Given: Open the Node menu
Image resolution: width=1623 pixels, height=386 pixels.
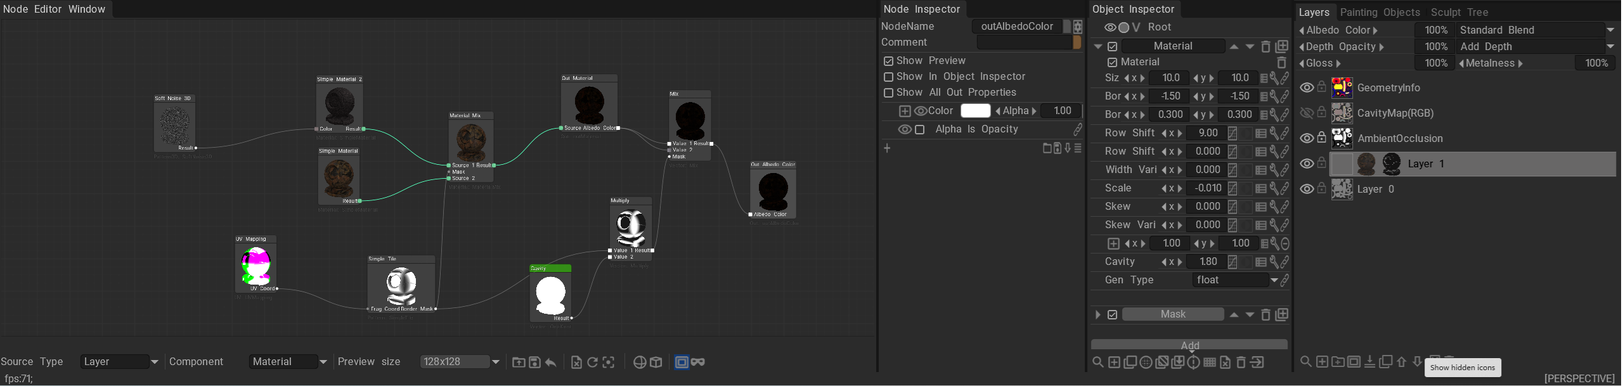Looking at the screenshot, I should (x=16, y=9).
